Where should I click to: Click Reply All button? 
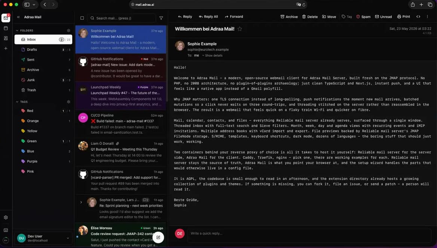click(208, 17)
